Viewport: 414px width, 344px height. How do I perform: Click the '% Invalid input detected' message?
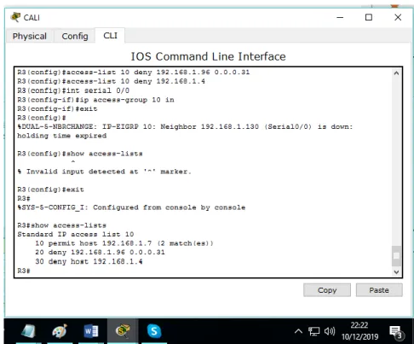(104, 172)
